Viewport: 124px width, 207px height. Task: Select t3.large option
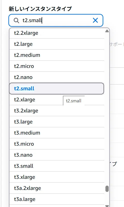point(57,122)
